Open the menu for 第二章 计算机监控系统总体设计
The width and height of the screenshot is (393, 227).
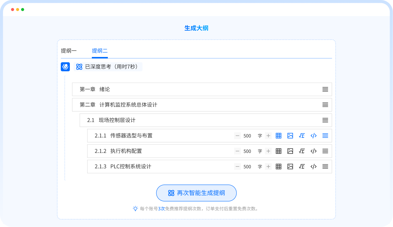(x=325, y=105)
